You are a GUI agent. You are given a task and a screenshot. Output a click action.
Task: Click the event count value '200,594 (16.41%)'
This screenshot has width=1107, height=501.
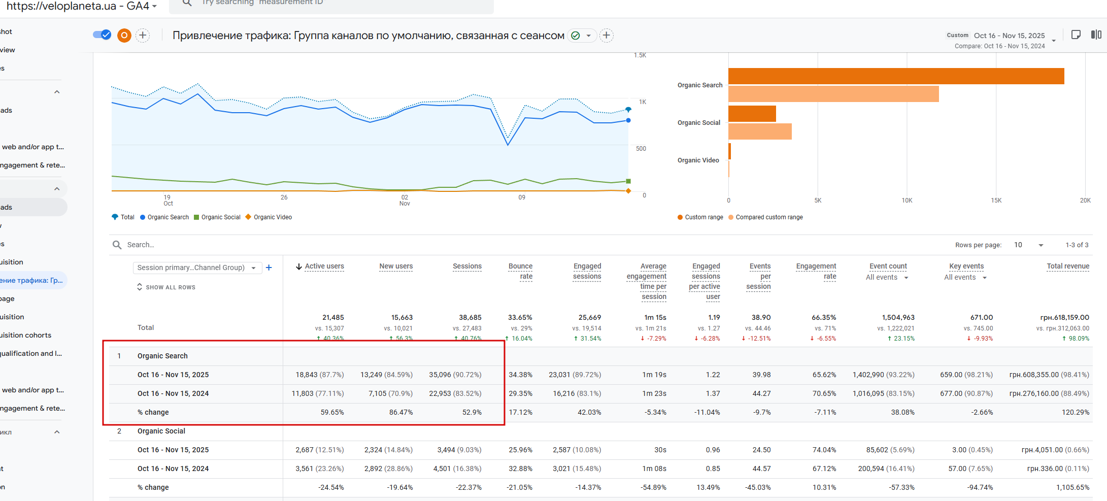[x=886, y=469]
